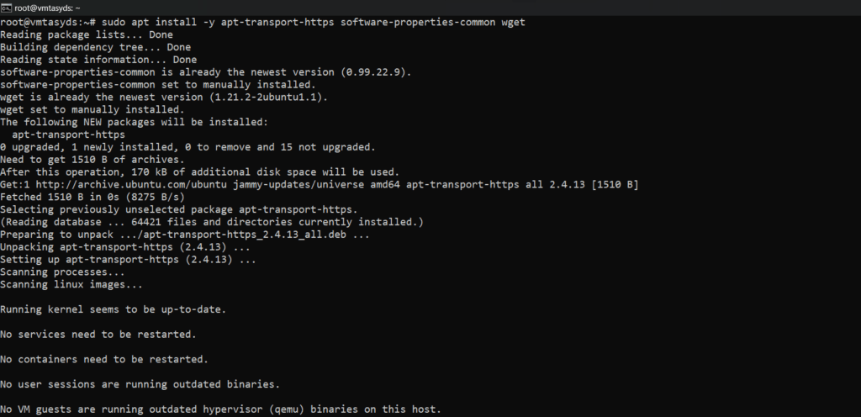Click the indented apt-transport-https package name
The image size is (861, 417).
(69, 135)
